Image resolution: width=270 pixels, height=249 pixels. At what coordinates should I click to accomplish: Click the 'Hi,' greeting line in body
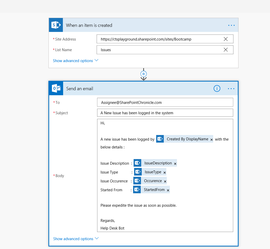click(x=103, y=123)
